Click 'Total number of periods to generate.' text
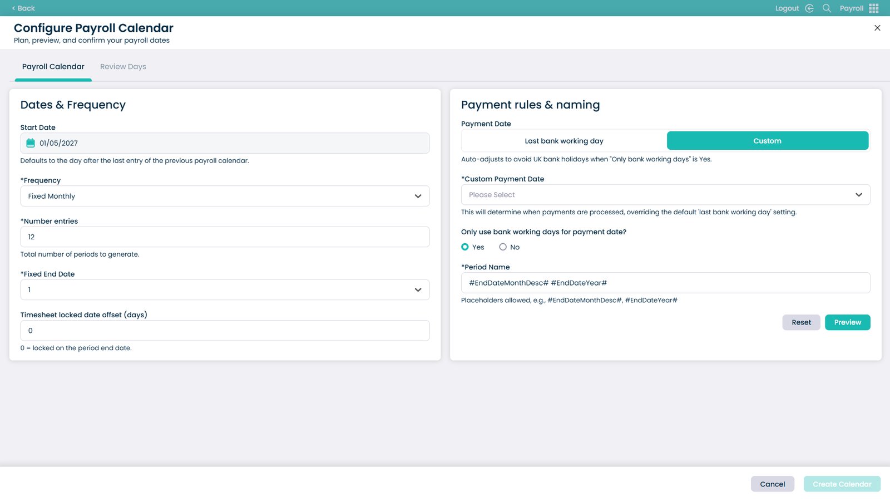Image resolution: width=890 pixels, height=501 pixels. click(80, 254)
